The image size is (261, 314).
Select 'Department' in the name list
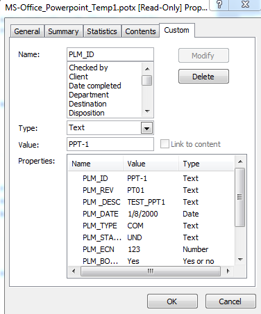click(x=89, y=95)
